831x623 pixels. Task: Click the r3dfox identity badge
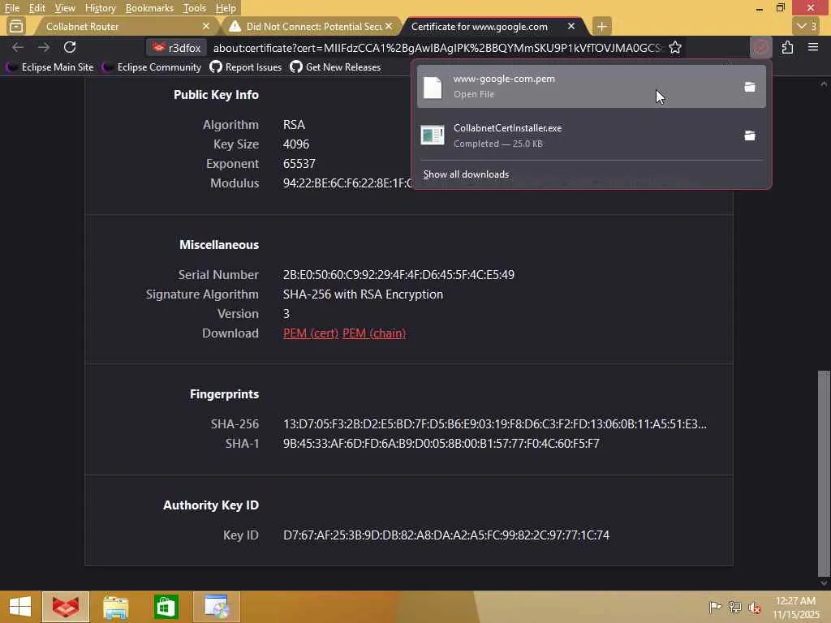[x=176, y=48]
